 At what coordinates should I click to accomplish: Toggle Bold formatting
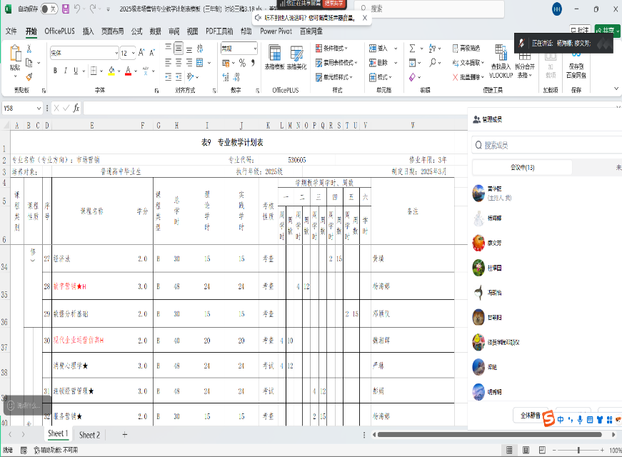(x=55, y=71)
